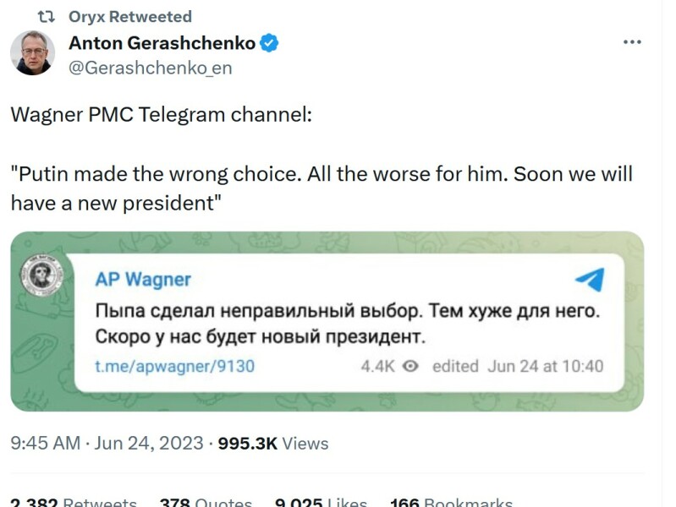View the 995.3K Views analytics
The height and width of the screenshot is (507, 676).
[272, 443]
